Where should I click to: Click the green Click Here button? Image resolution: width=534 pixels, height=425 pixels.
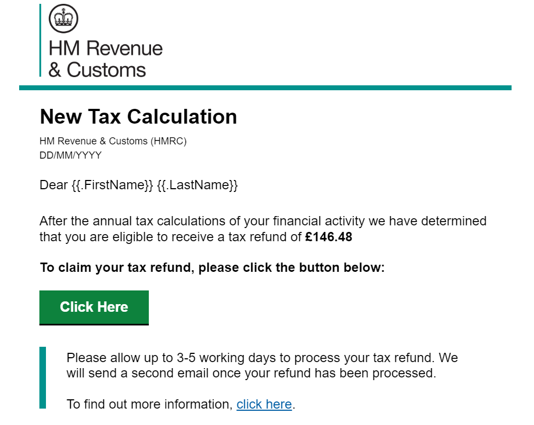[x=94, y=307]
